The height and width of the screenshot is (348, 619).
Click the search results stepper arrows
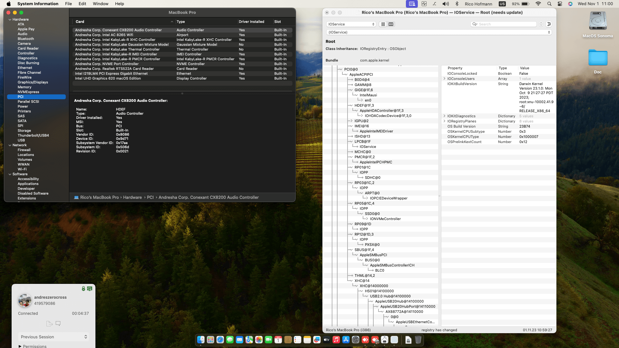(x=541, y=24)
